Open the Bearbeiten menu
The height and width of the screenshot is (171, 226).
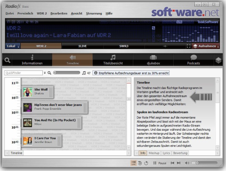(59, 13)
